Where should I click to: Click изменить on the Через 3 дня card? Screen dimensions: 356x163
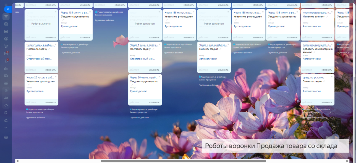click(x=223, y=70)
